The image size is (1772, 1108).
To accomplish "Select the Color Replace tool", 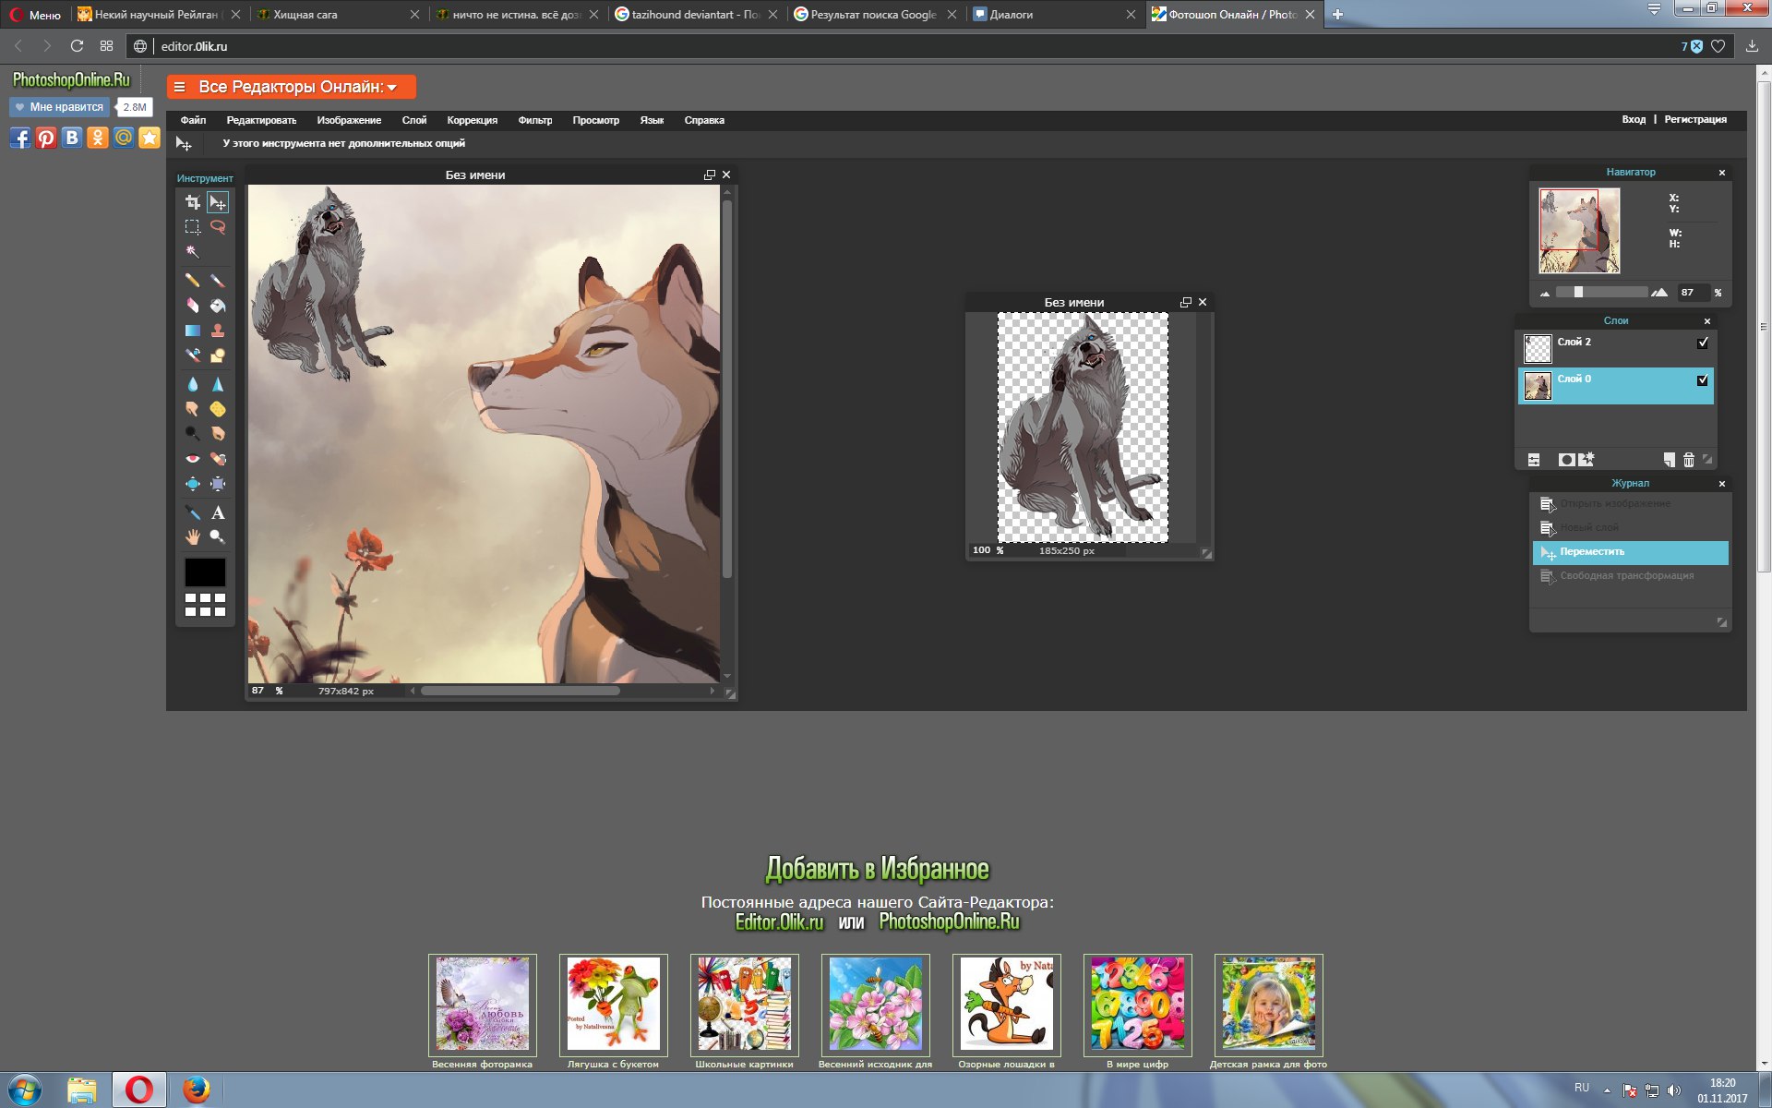I will click(x=192, y=355).
